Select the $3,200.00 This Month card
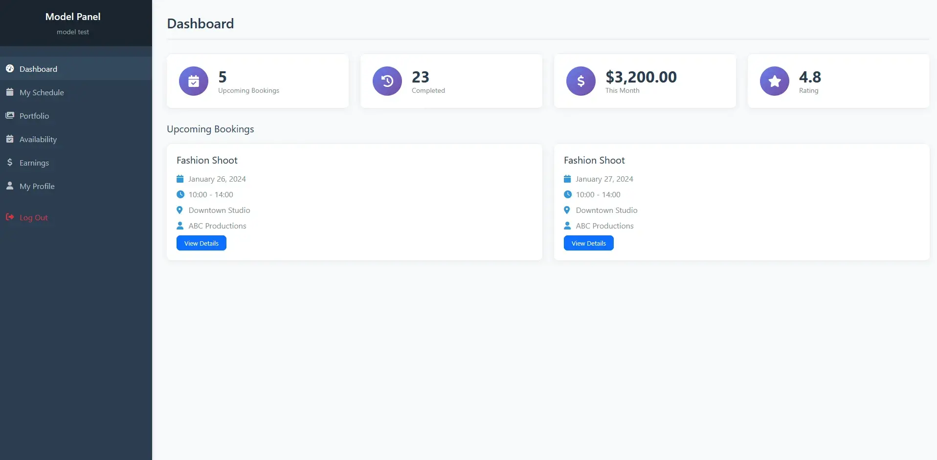937x460 pixels. coord(645,81)
